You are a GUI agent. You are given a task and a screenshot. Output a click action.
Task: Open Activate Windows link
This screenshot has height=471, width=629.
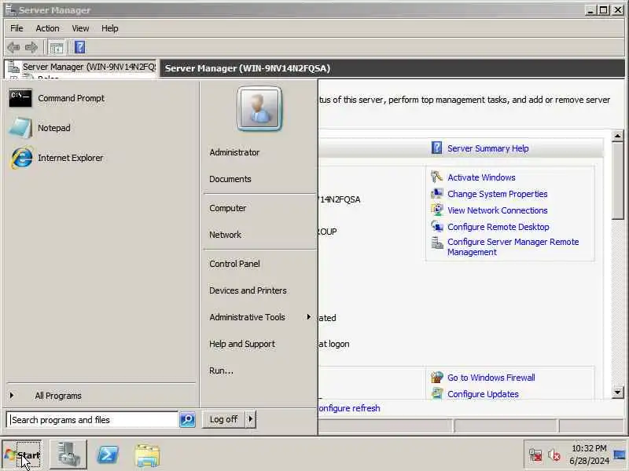(x=481, y=177)
